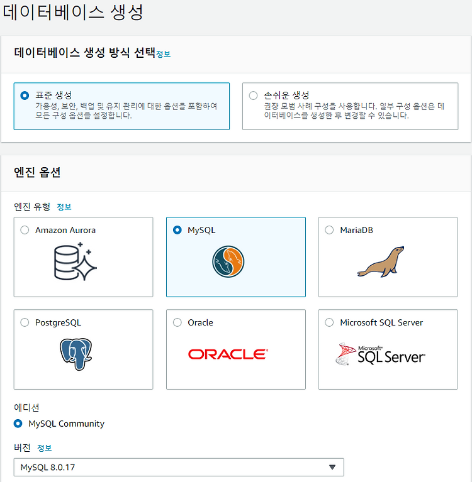The width and height of the screenshot is (472, 482).
Task: Click the MariaDB seal logo
Action: [x=381, y=261]
